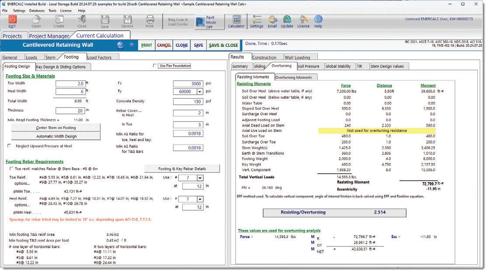The width and height of the screenshot is (487, 270).
Task: Open Key Design & Sliding Options tab
Action: click(x=61, y=67)
